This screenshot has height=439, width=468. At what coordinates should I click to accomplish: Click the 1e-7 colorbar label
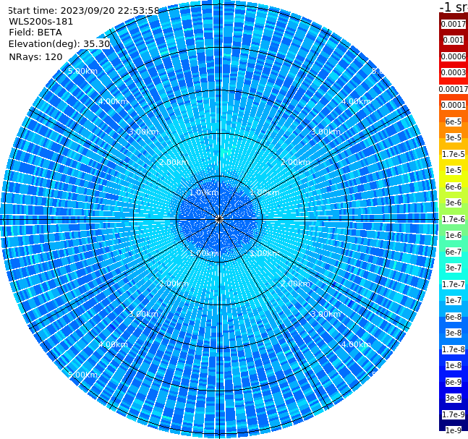click(x=454, y=300)
